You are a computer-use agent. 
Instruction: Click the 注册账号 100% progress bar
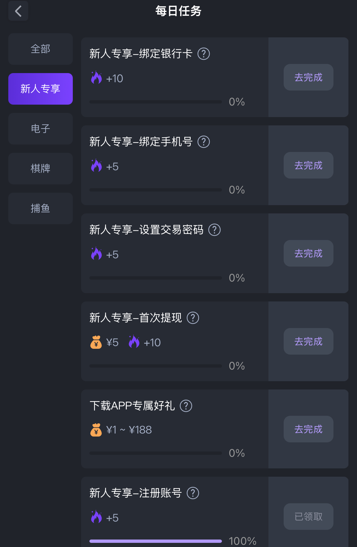pyautogui.click(x=156, y=541)
